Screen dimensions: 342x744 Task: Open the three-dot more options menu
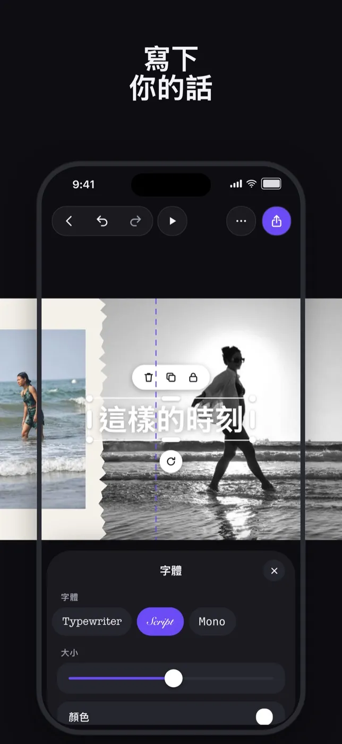click(x=241, y=221)
